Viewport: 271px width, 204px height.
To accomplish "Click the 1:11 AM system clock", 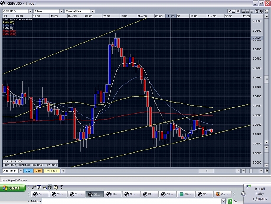I will coord(260,189).
